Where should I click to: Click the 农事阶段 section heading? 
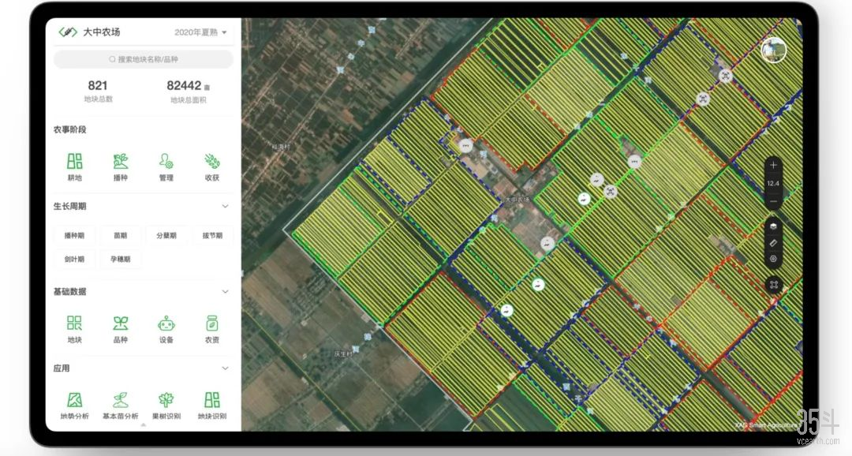70,129
